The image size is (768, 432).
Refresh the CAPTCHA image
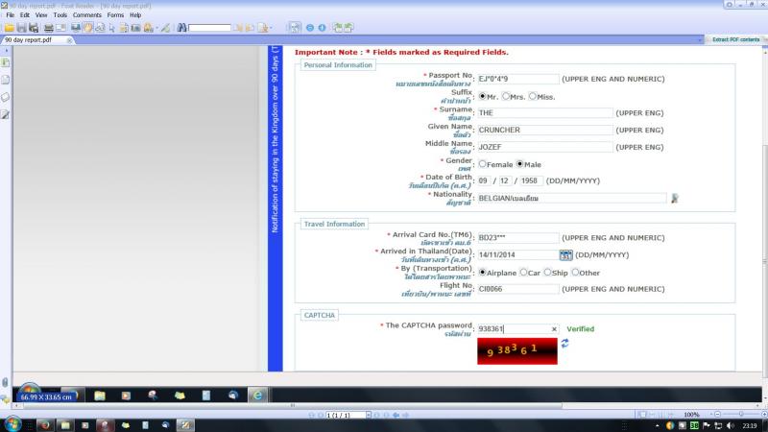[564, 344]
